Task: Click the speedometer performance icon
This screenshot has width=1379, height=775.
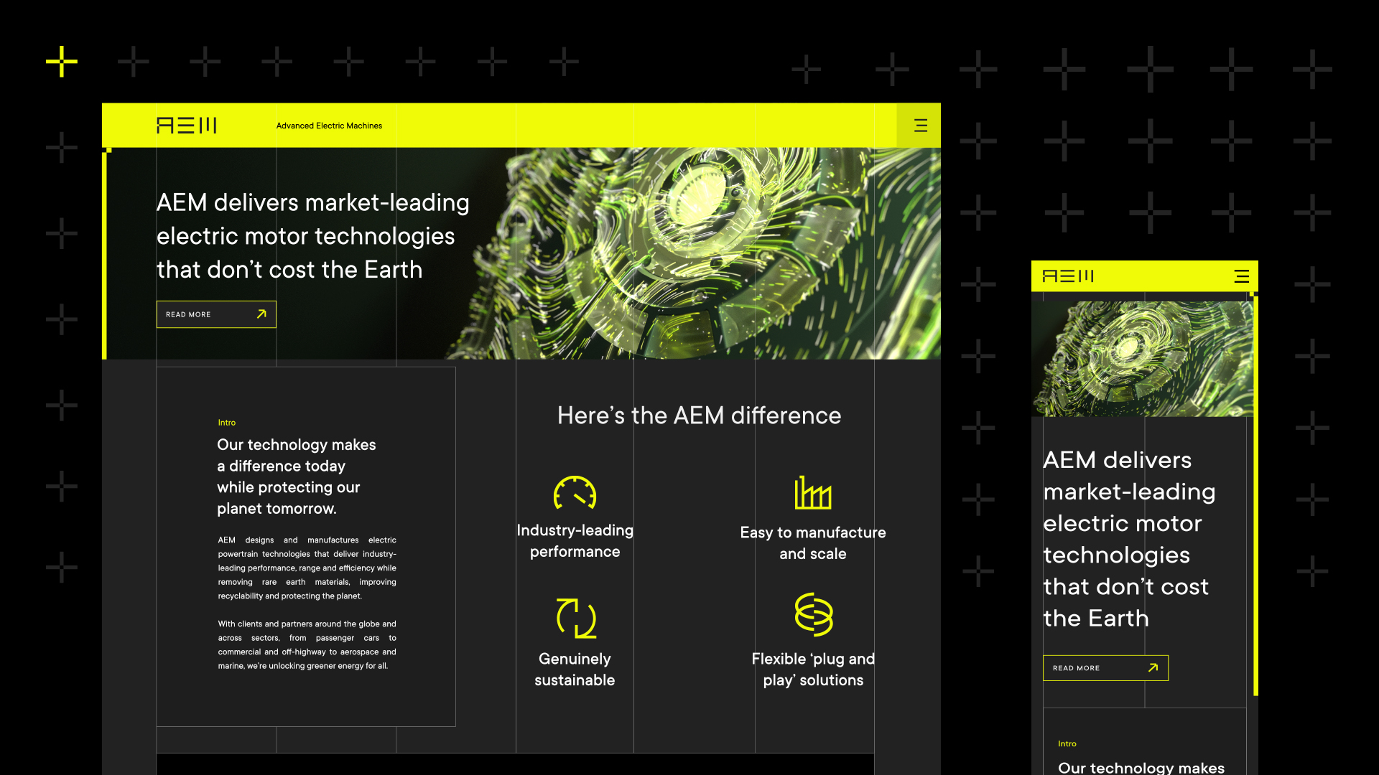Action: click(575, 493)
